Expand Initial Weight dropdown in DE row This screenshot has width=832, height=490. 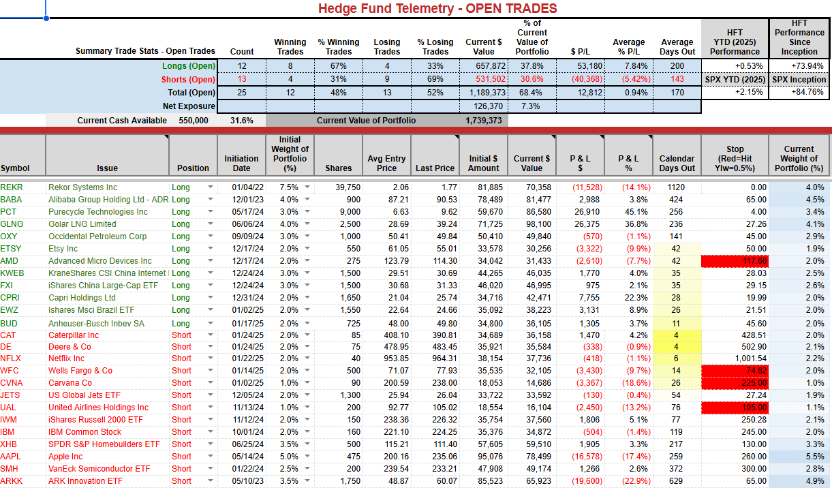point(307,347)
